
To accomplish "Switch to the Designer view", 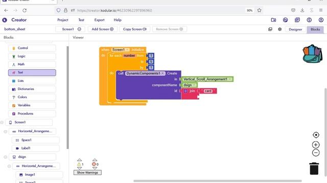I will [295, 29].
